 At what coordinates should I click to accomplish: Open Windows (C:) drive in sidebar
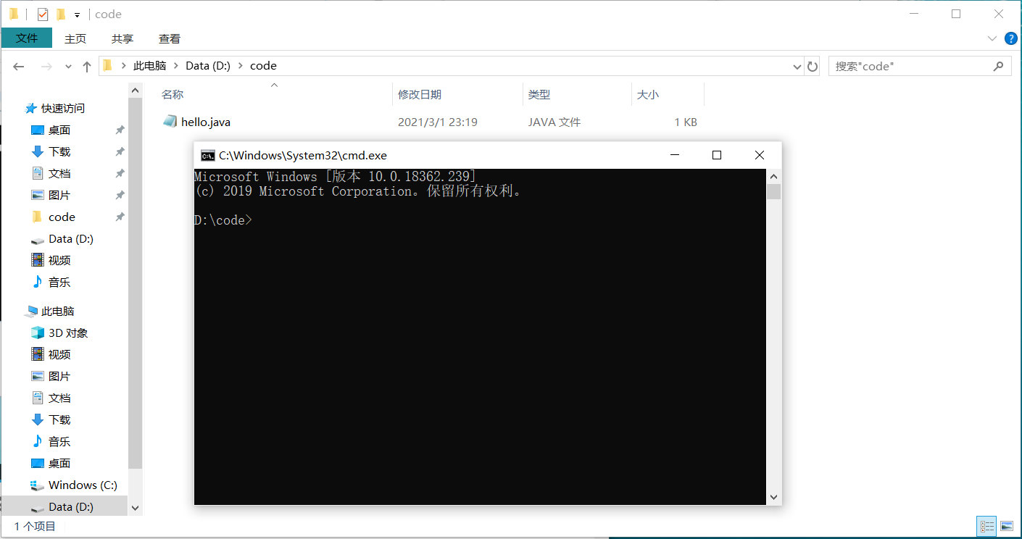coord(83,485)
